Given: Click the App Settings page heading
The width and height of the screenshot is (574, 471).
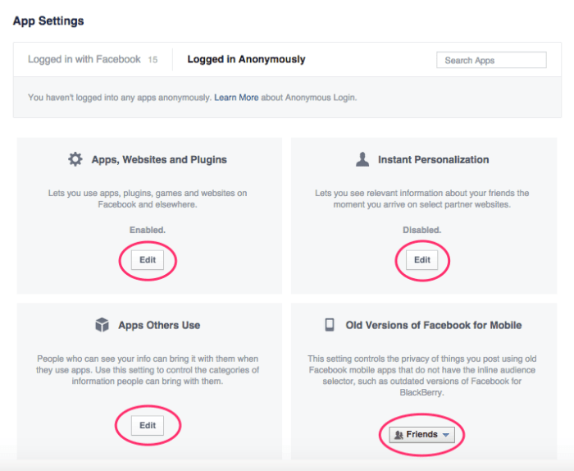Looking at the screenshot, I should point(48,21).
